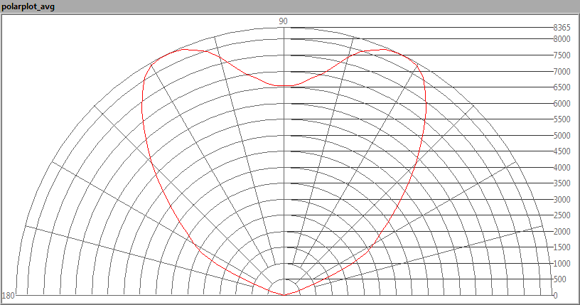Select the 8000 scale label
This screenshot has width=580, height=305.
(561, 39)
